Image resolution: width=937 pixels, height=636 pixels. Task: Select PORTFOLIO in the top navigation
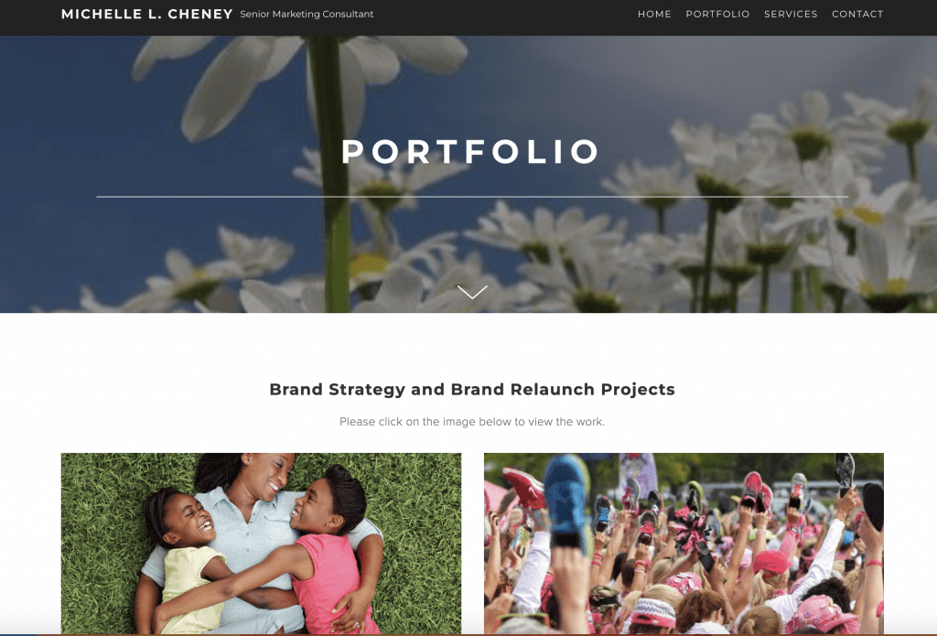click(717, 14)
